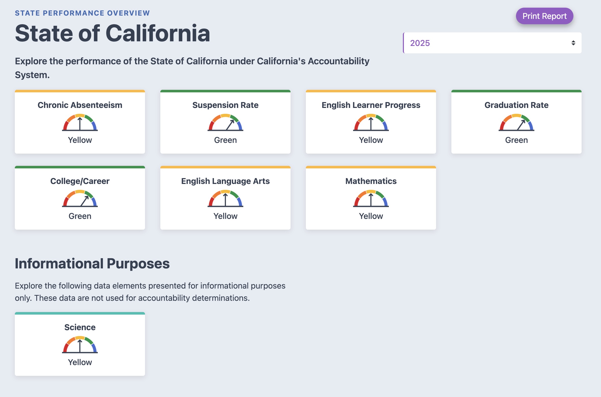The width and height of the screenshot is (601, 397).
Task: Open the Graduation Rate card title
Action: point(516,105)
